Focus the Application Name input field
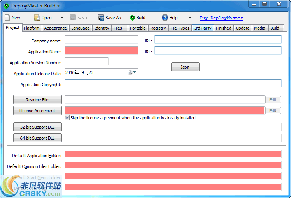Image resolution: width=291 pixels, height=198 pixels. (x=101, y=50)
